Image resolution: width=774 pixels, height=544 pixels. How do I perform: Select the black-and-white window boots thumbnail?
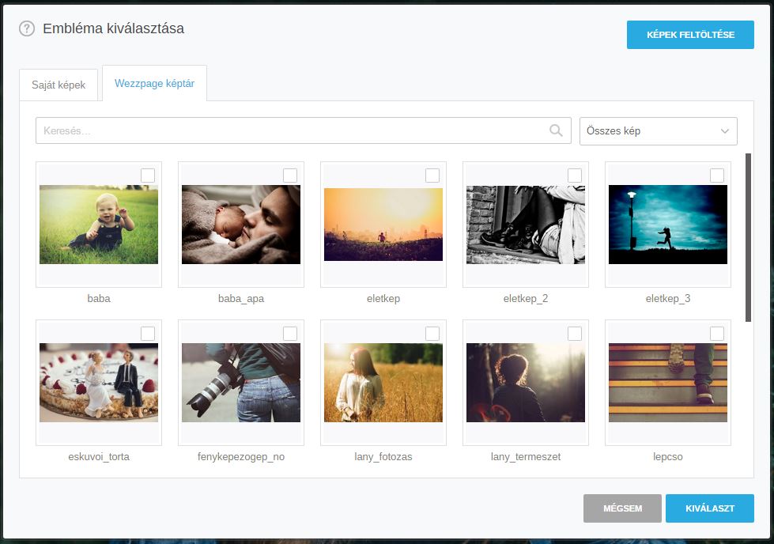coord(525,225)
